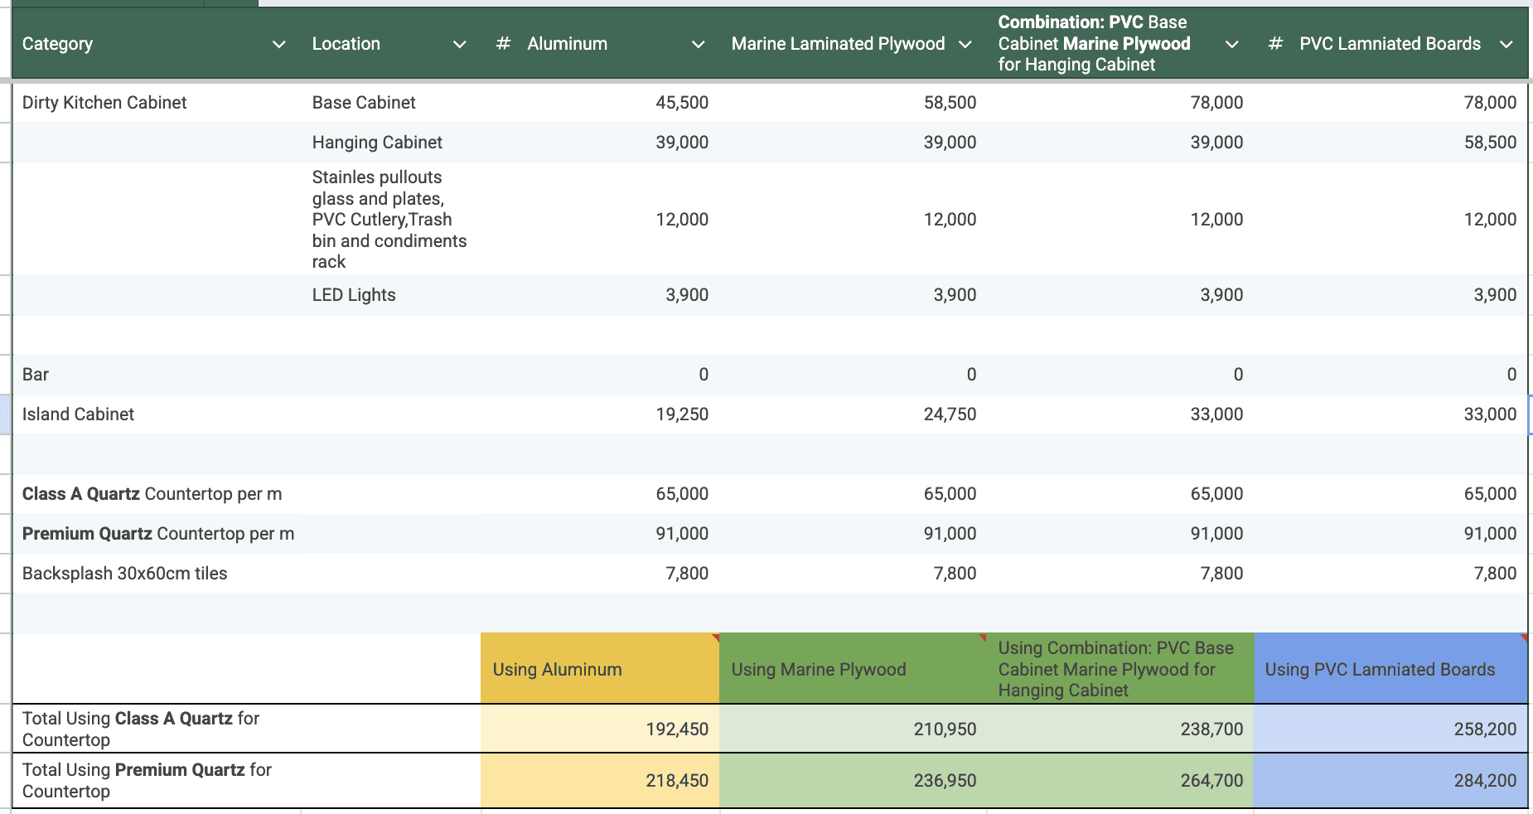Open the Marine Laminated Plywood filter dropdown
Image resolution: width=1533 pixels, height=814 pixels.
pyautogui.click(x=965, y=44)
